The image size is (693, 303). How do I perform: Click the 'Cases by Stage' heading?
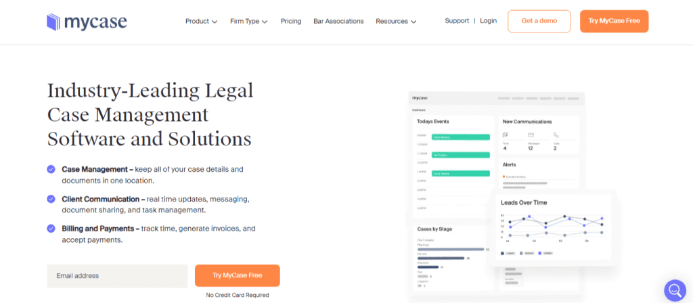tap(434, 229)
